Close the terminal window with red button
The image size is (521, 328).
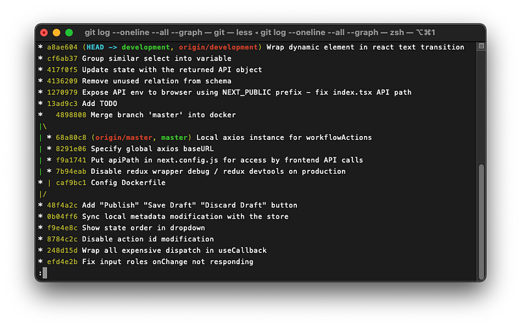[44, 33]
